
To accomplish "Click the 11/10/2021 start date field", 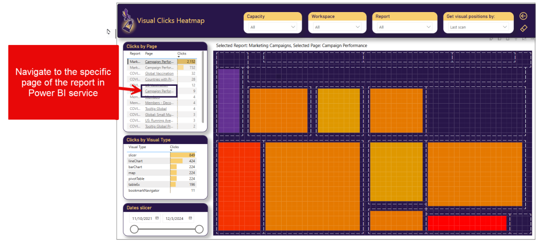I will [x=142, y=218].
